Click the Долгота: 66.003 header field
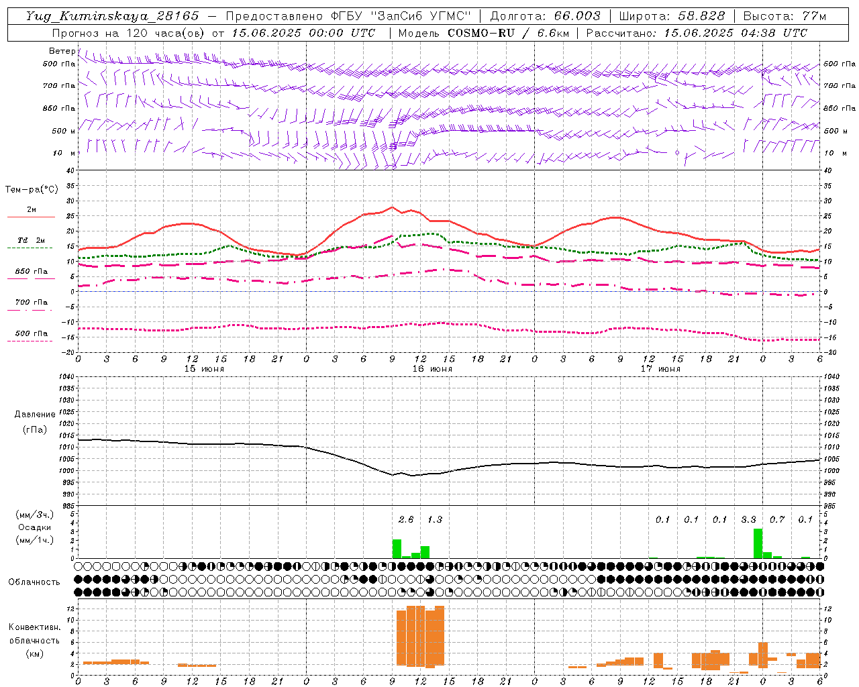Screen dimensions: 859x687 pos(546,16)
